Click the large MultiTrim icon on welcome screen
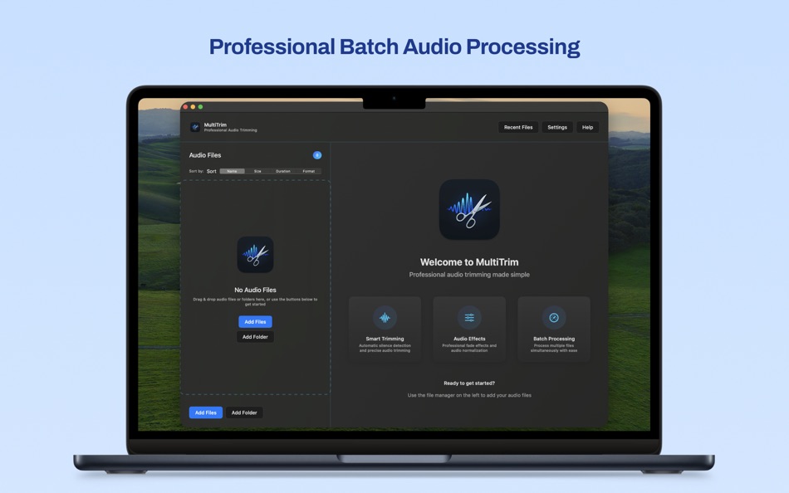The height and width of the screenshot is (493, 789). pos(468,209)
